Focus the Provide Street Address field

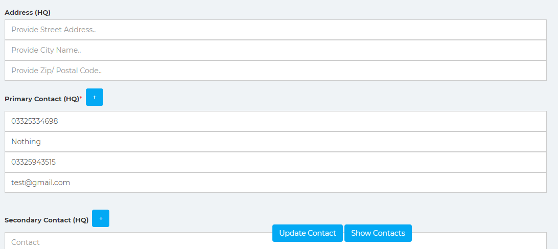275,30
